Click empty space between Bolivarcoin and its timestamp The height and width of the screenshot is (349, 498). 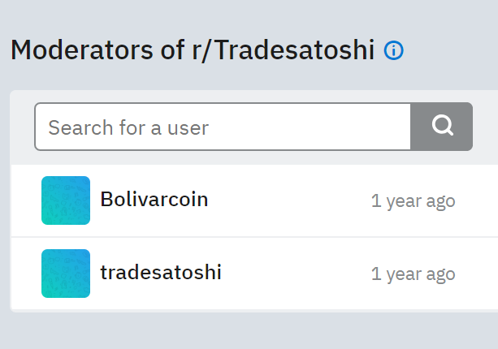(289, 200)
